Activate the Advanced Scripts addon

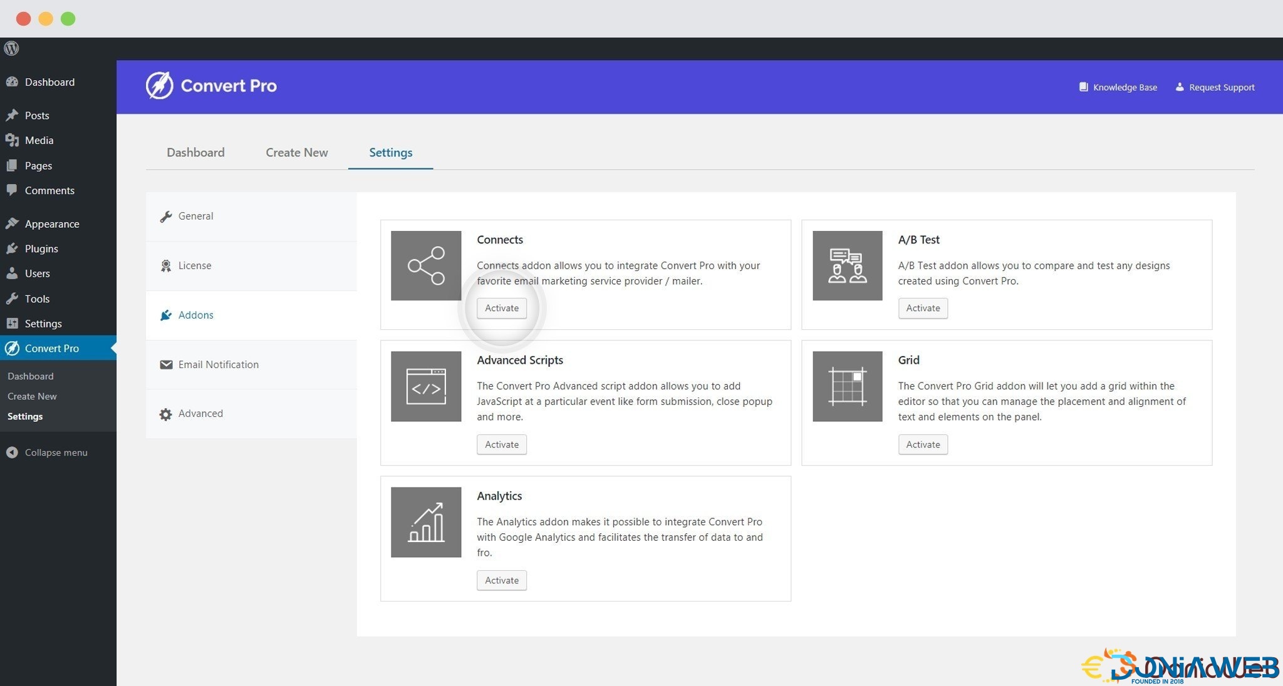point(502,444)
